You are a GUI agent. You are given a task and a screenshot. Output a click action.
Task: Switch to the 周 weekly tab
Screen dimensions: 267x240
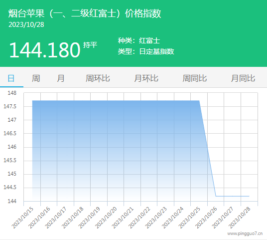tap(36, 78)
